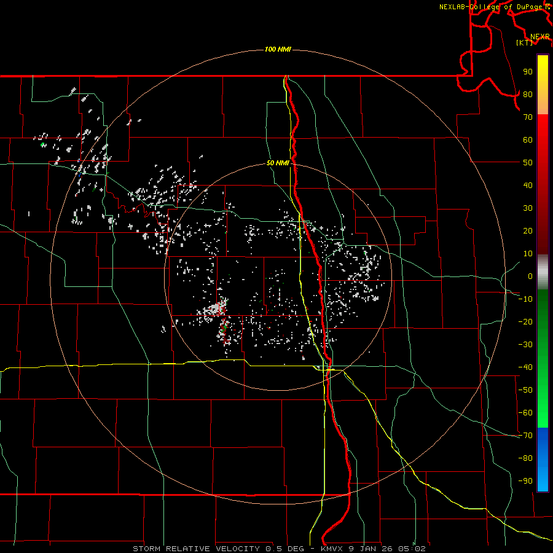The image size is (553, 553).
Task: Click the STORM RELATIVE VELOCITY caption at bottom
Action: click(x=279, y=549)
